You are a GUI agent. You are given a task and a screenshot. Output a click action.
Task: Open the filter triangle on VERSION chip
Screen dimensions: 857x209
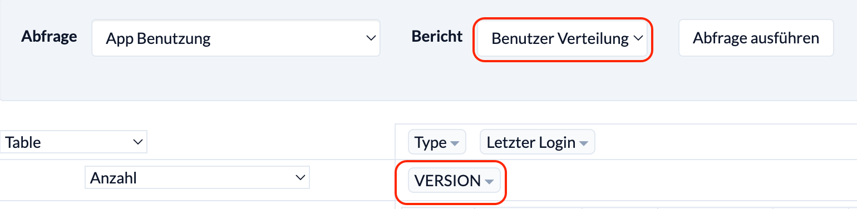489,182
